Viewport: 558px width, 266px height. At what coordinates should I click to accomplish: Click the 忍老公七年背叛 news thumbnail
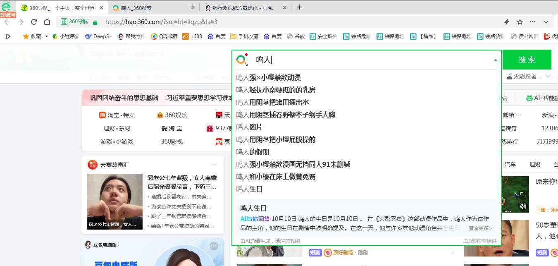click(114, 201)
